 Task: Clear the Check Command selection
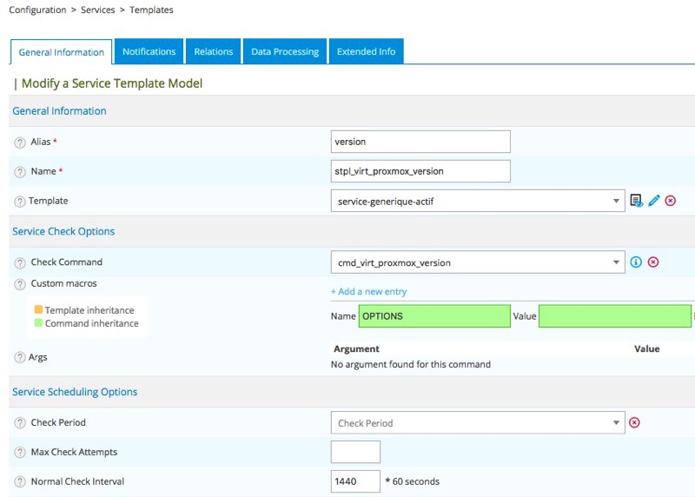(653, 262)
